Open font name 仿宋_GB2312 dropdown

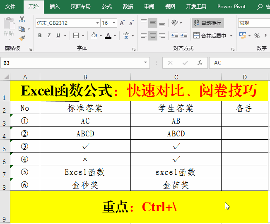[97, 23]
